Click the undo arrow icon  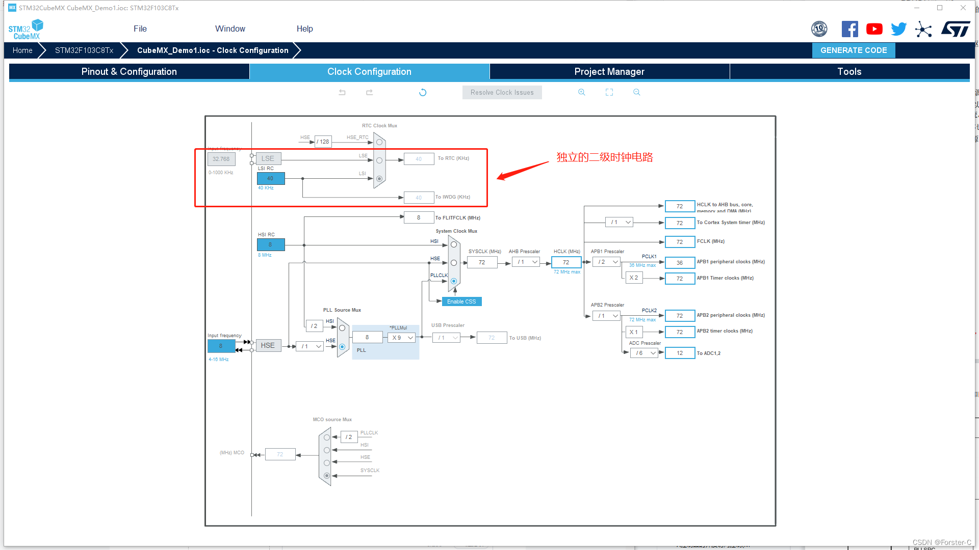(x=342, y=92)
